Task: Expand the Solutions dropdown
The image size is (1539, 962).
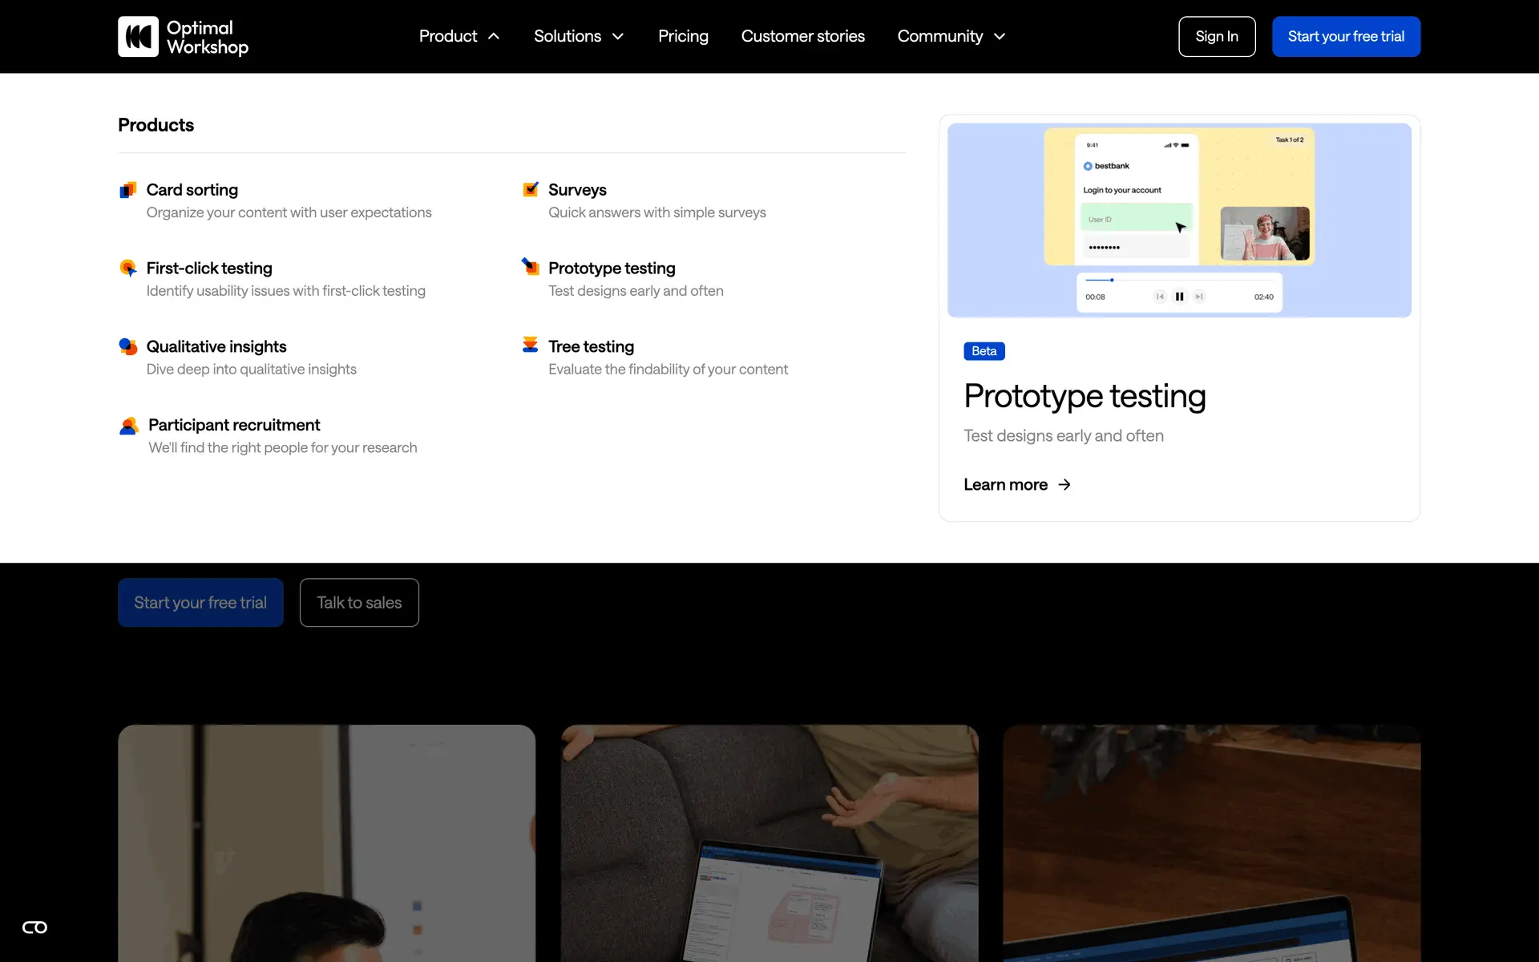Action: 579,36
